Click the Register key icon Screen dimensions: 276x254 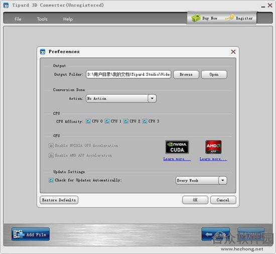point(229,18)
